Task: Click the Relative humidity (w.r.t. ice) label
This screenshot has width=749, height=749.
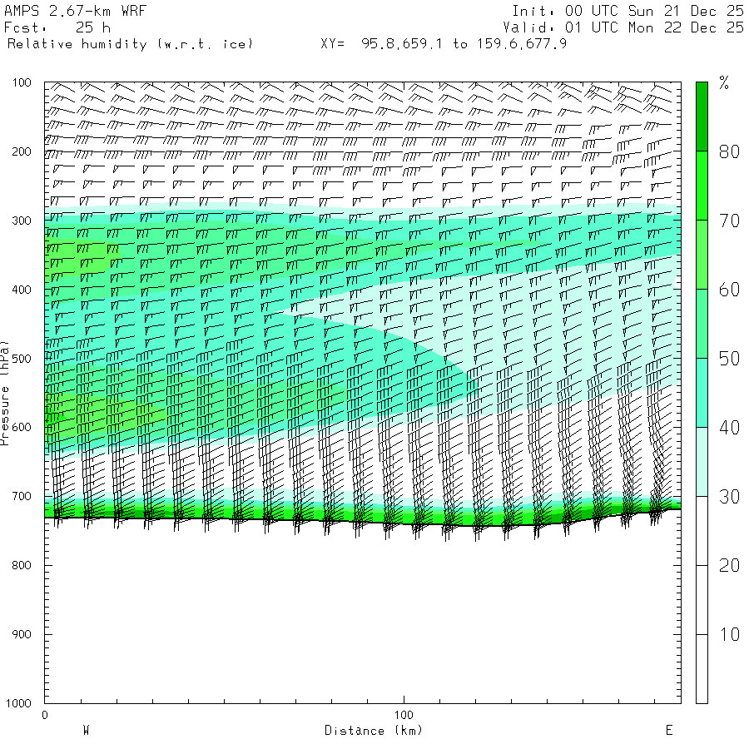Action: point(130,44)
